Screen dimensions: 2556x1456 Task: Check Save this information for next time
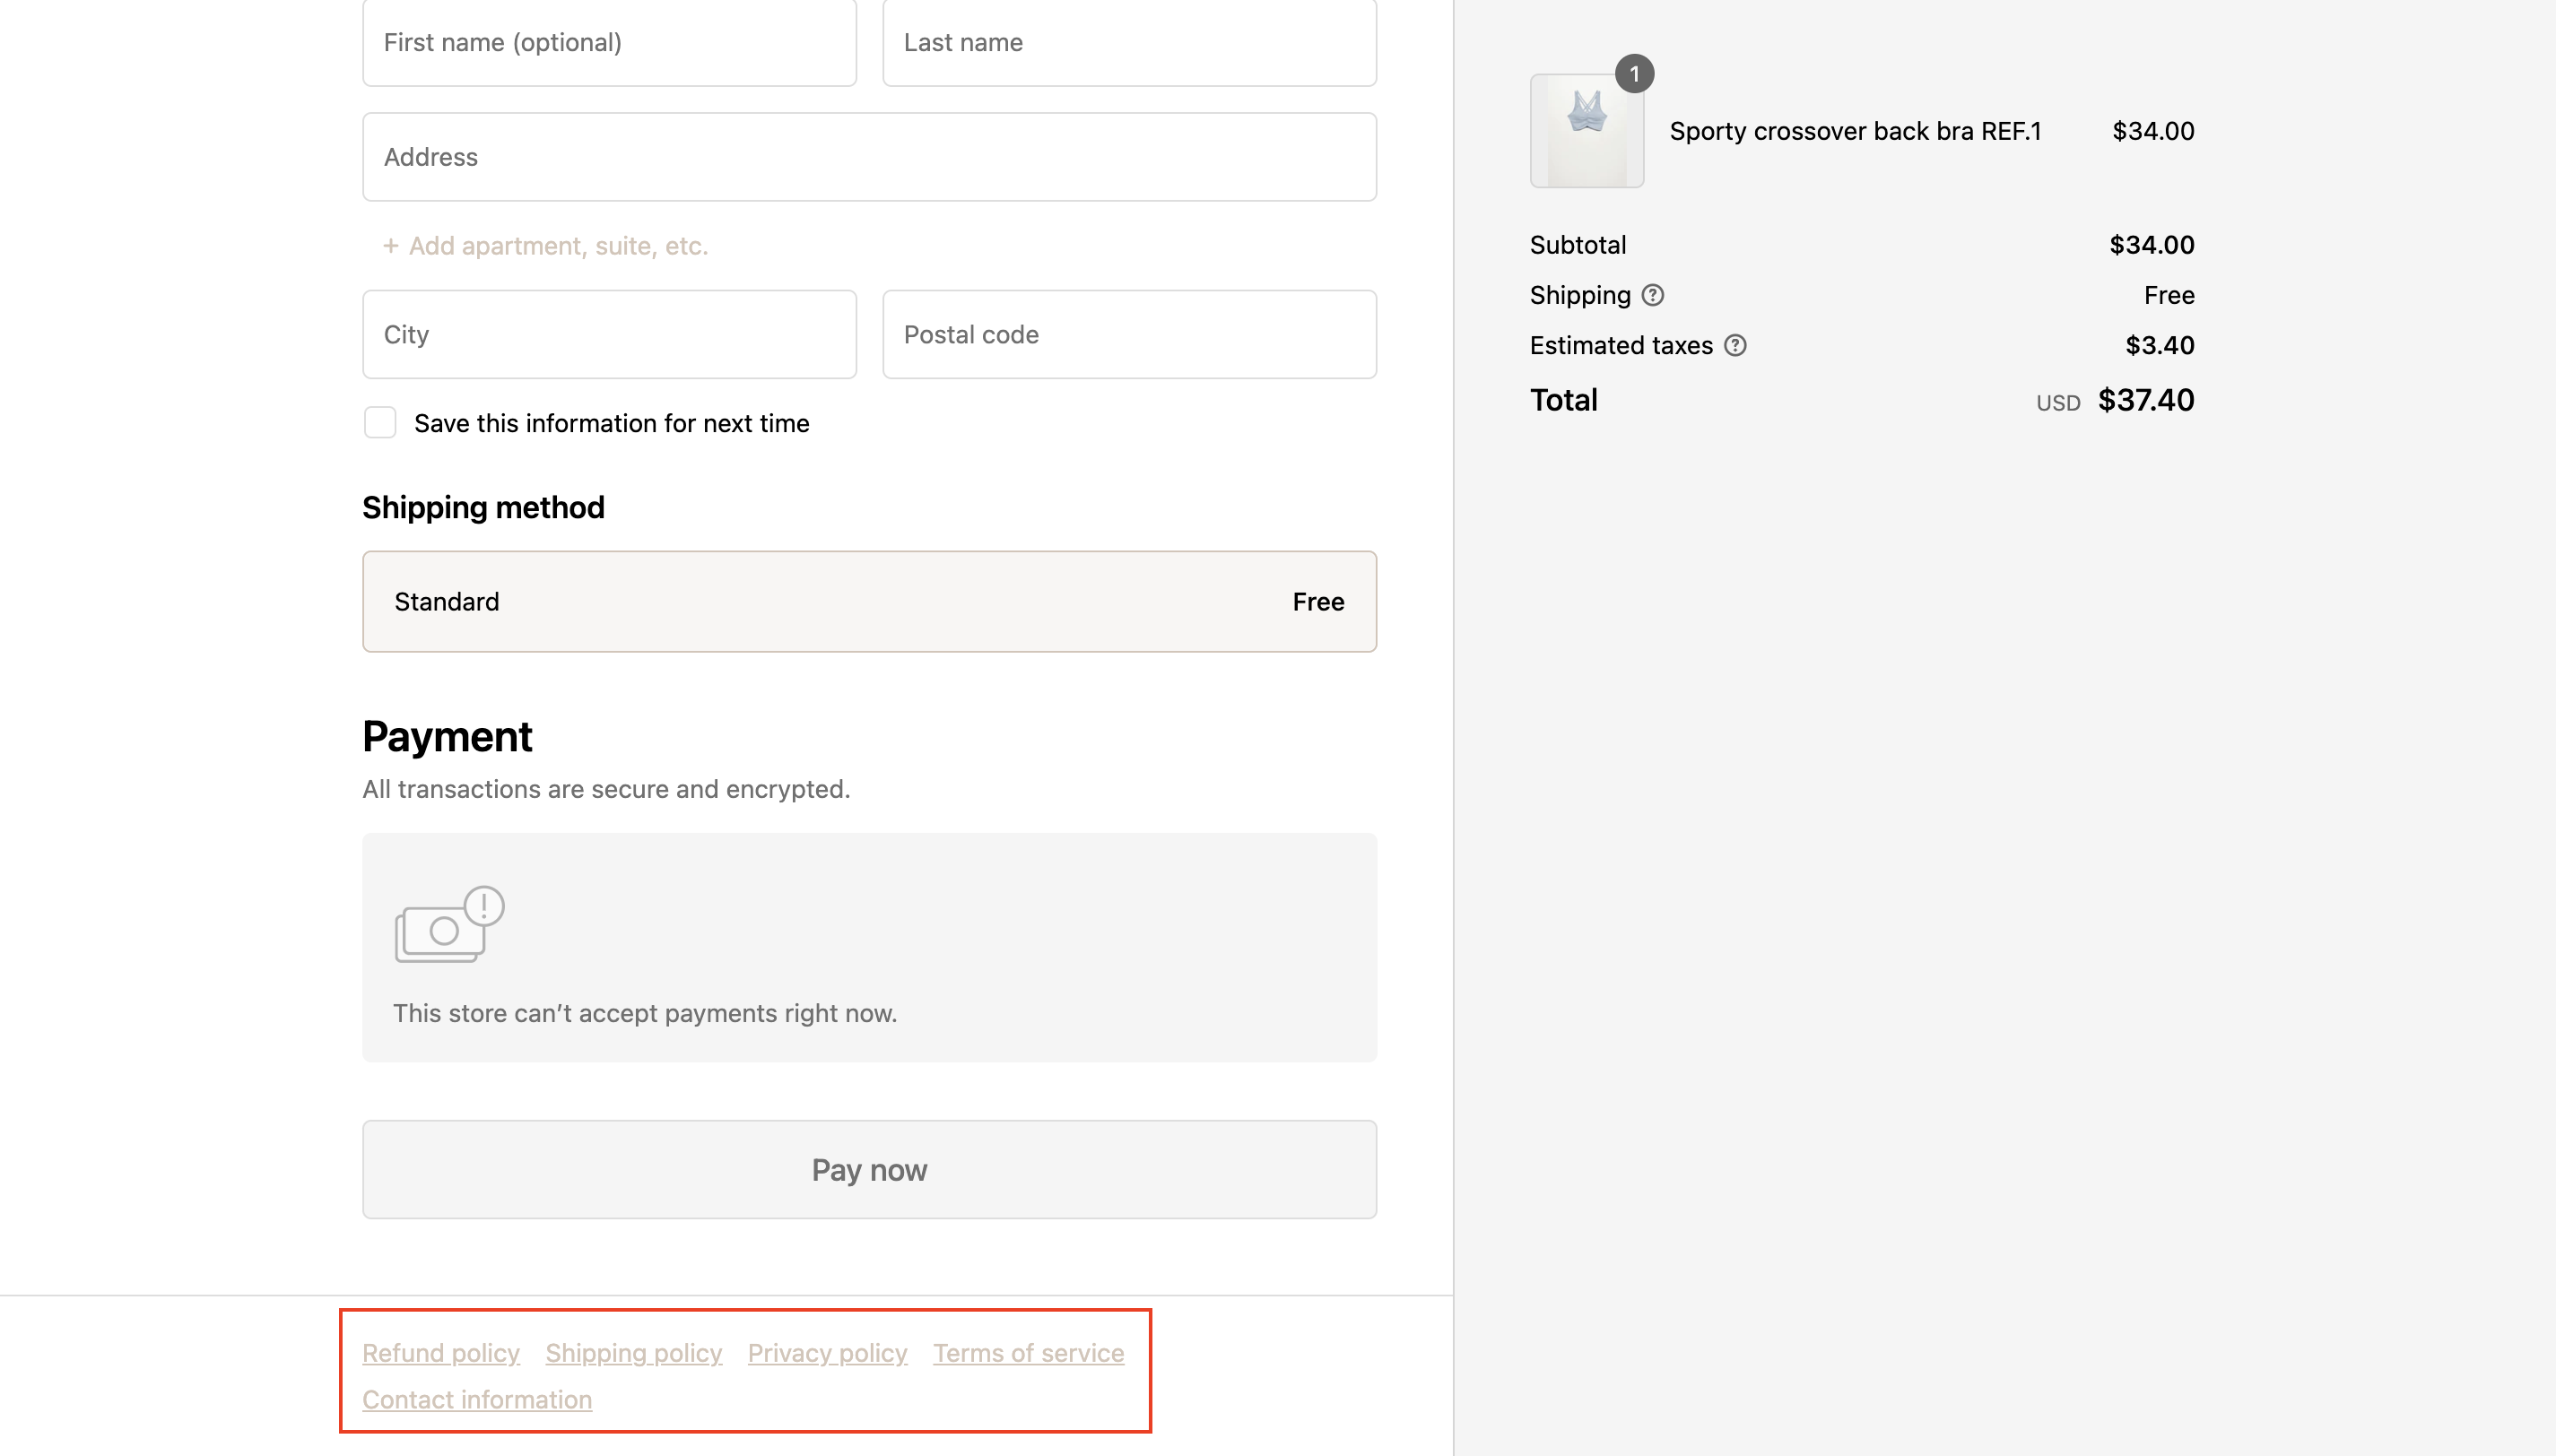(380, 423)
